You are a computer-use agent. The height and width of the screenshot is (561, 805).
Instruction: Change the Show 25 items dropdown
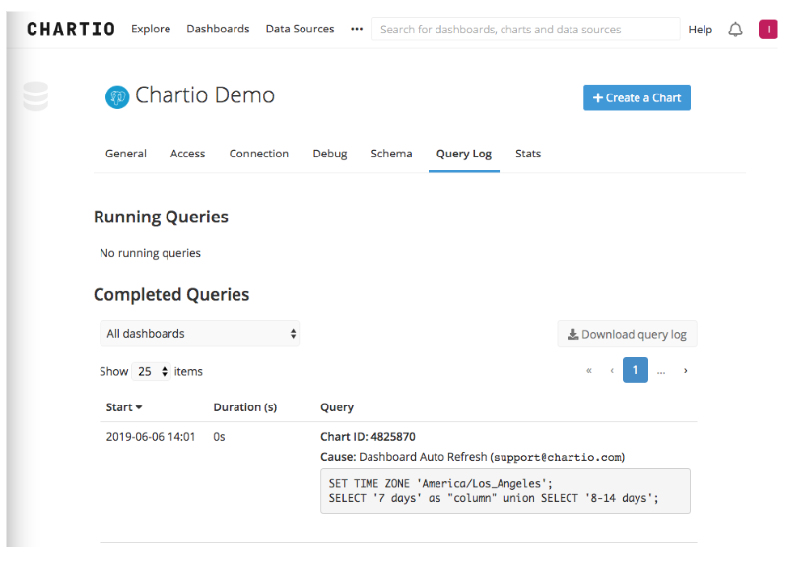point(151,371)
